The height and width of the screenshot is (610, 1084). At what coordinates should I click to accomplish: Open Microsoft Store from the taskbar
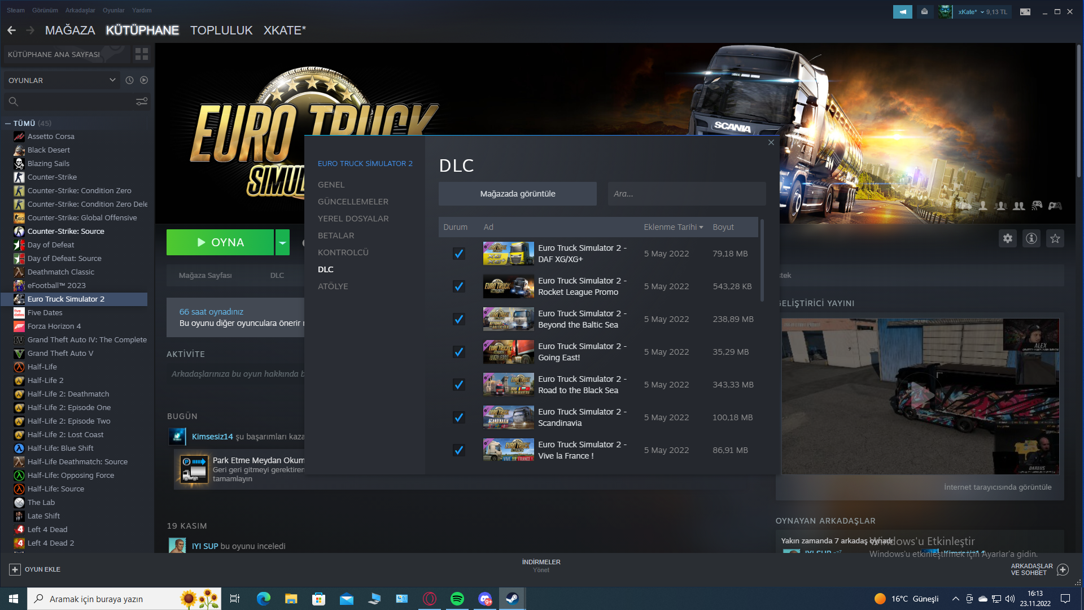pos(319,599)
